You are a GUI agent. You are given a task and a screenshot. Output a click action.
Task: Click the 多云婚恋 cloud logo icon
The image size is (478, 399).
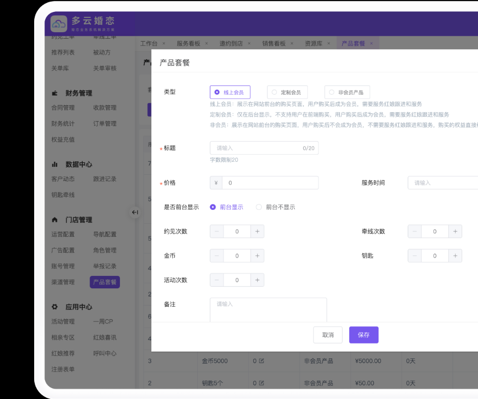pos(58,23)
